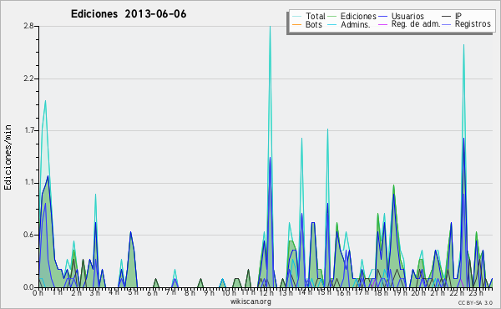Image resolution: width=501 pixels, height=309 pixels.
Task: Click the y-axis value 1.7
Action: [29, 130]
